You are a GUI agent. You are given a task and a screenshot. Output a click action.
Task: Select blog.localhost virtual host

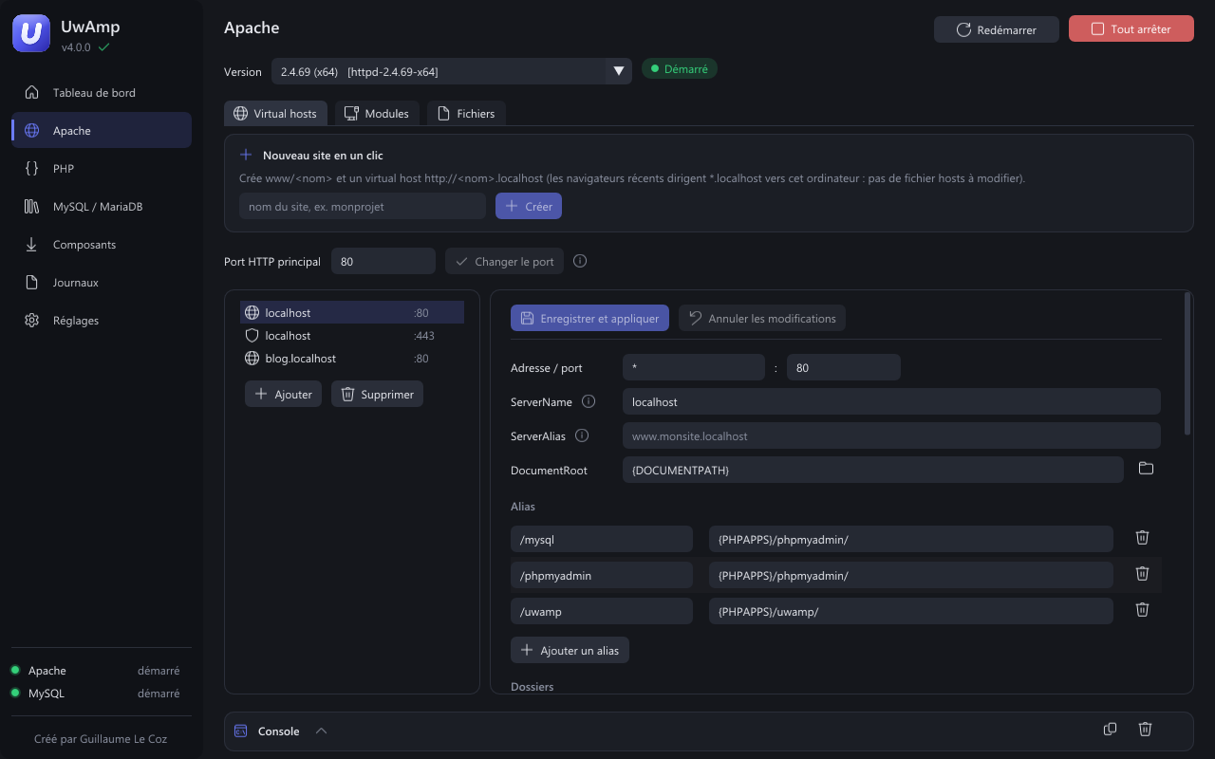(352, 359)
